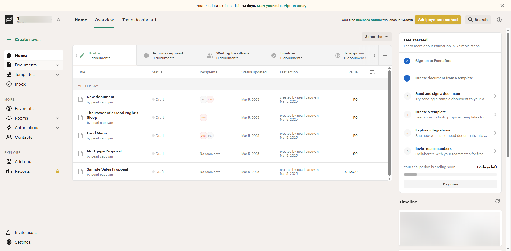Open the 3 months period dropdown
The width and height of the screenshot is (511, 251).
pyautogui.click(x=376, y=37)
